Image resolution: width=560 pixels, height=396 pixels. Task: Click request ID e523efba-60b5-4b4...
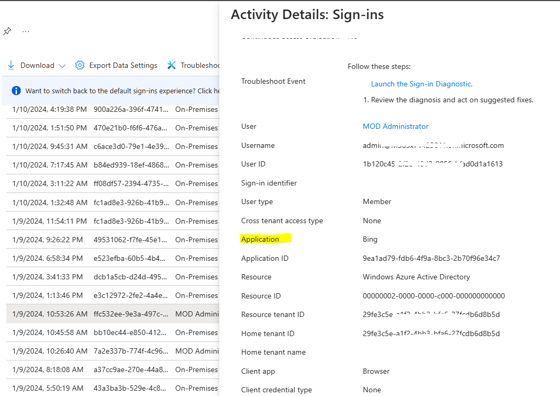click(x=130, y=258)
